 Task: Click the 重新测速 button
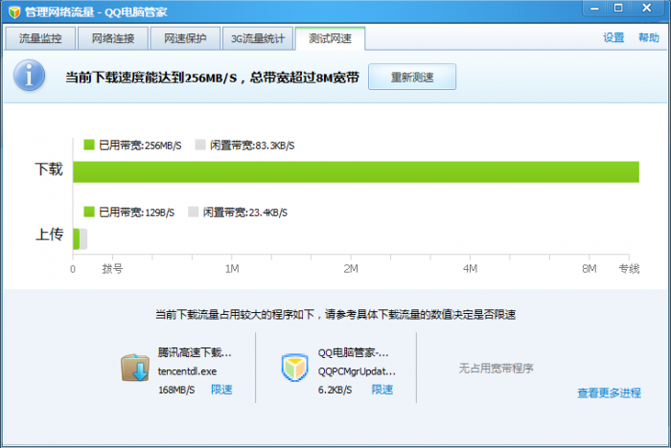pos(412,77)
